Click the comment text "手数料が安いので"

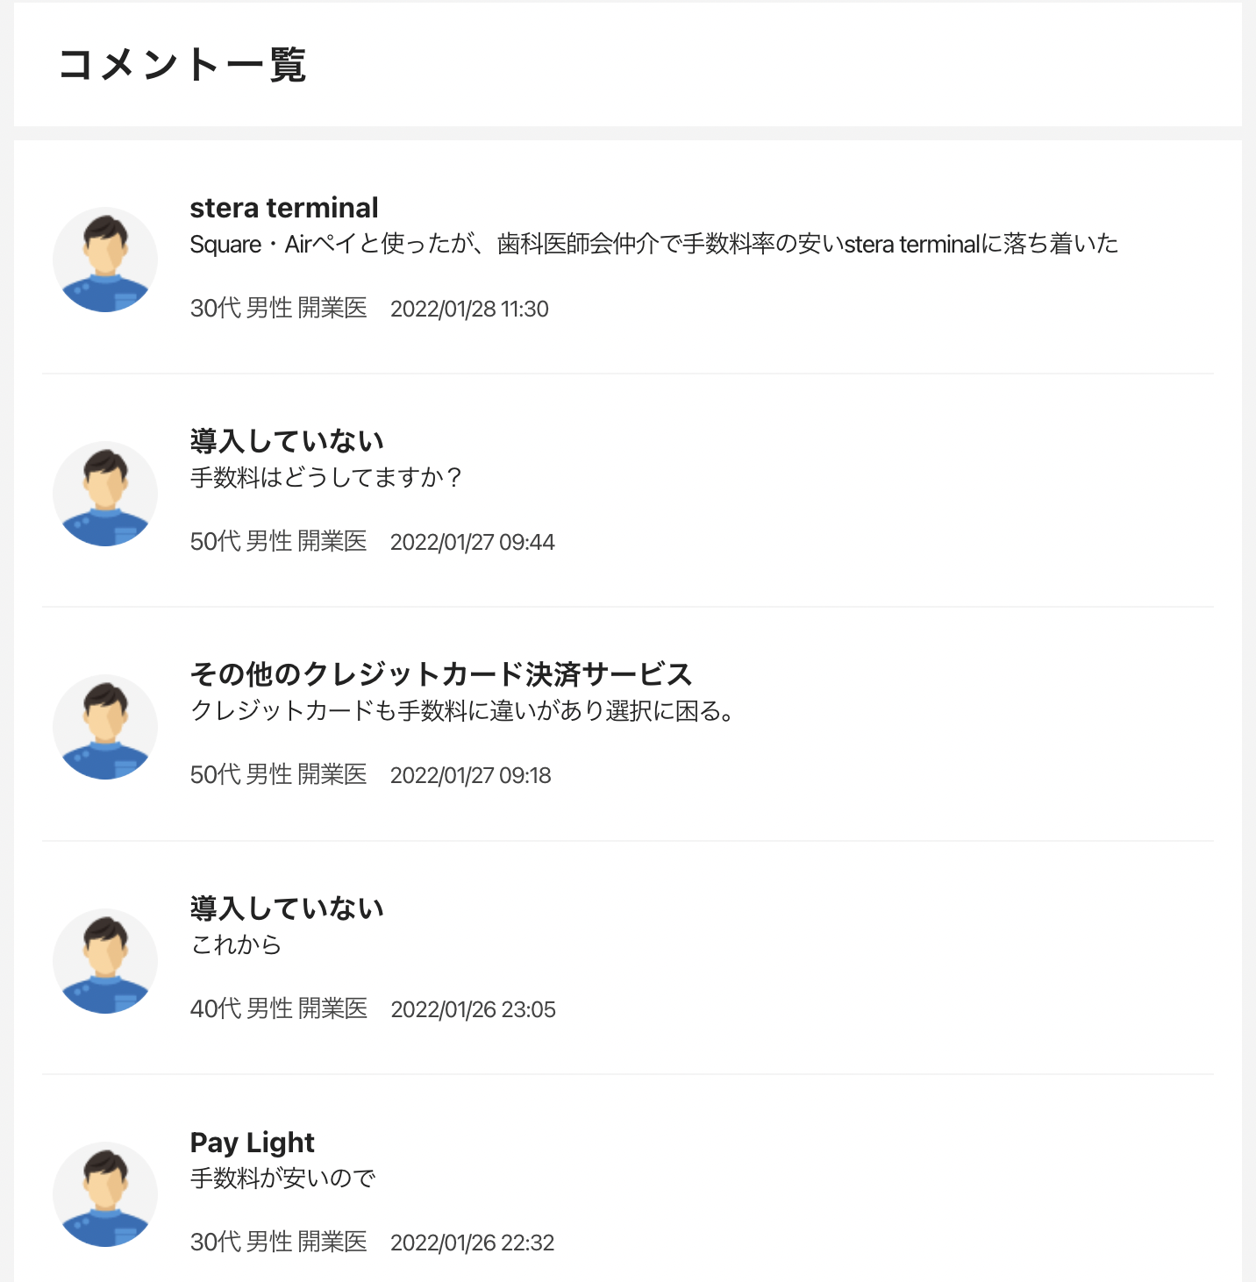point(282,1179)
